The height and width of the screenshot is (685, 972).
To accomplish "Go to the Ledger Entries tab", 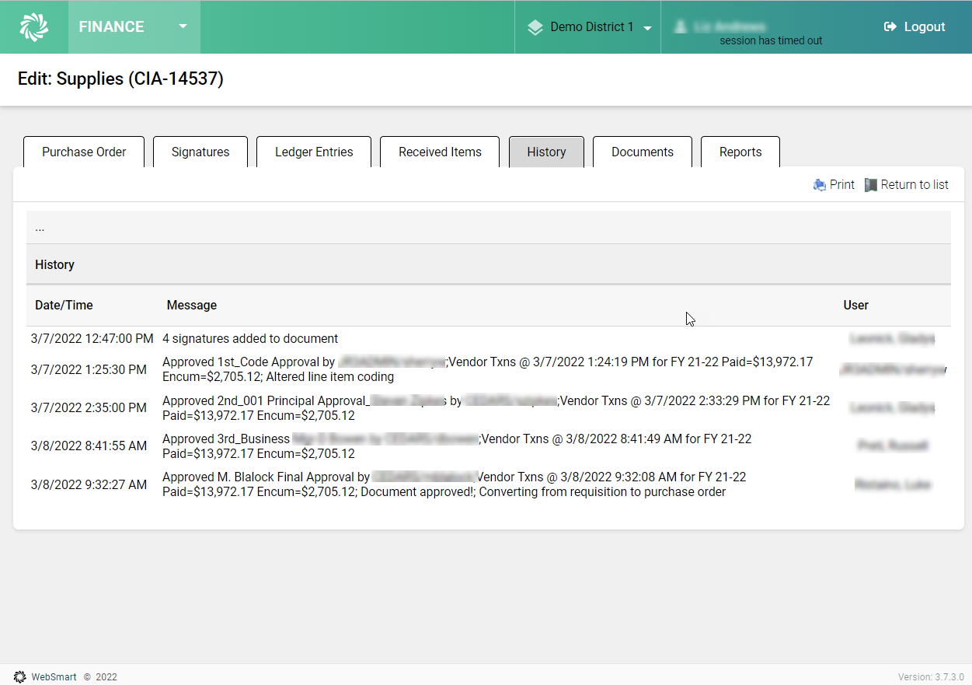I will [x=314, y=152].
